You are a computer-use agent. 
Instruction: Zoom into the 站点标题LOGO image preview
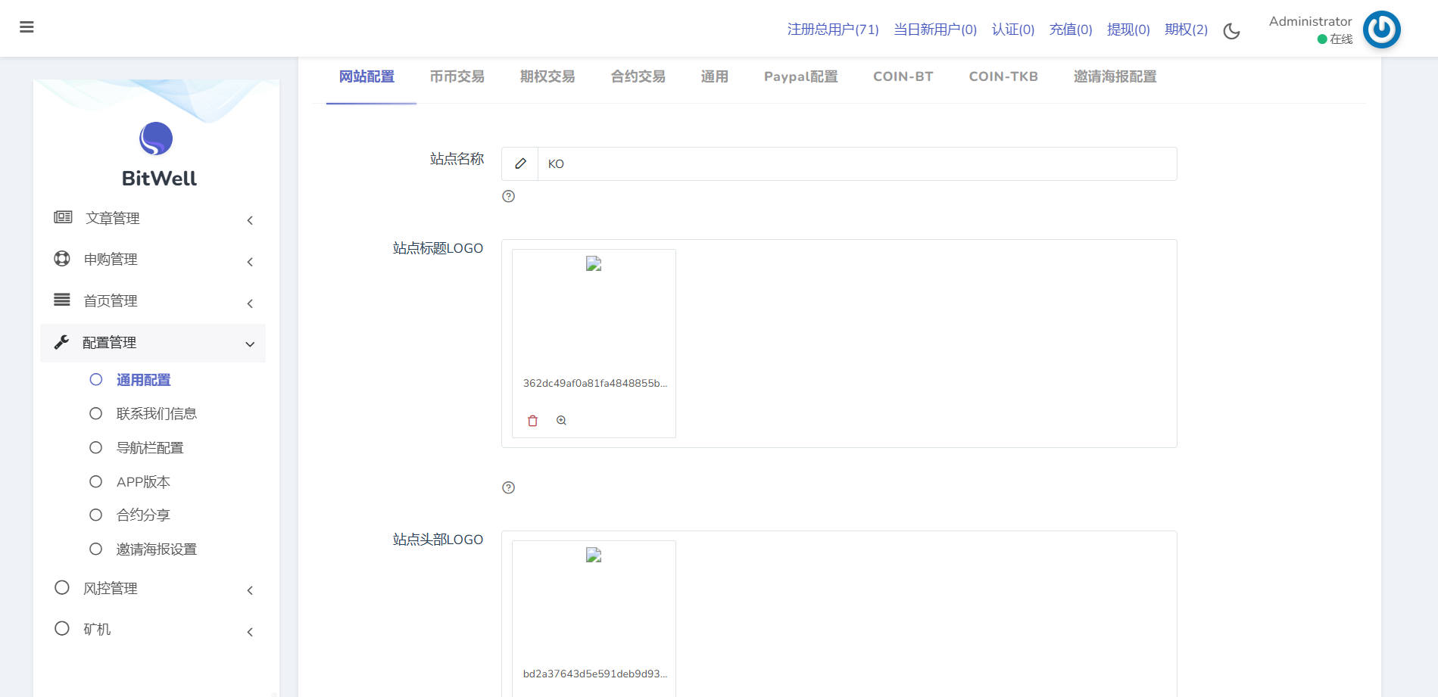pos(561,421)
